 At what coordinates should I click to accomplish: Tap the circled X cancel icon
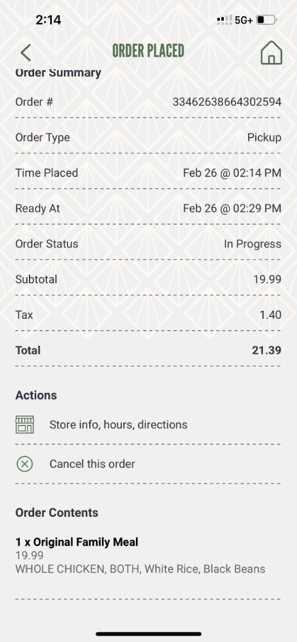[24, 464]
